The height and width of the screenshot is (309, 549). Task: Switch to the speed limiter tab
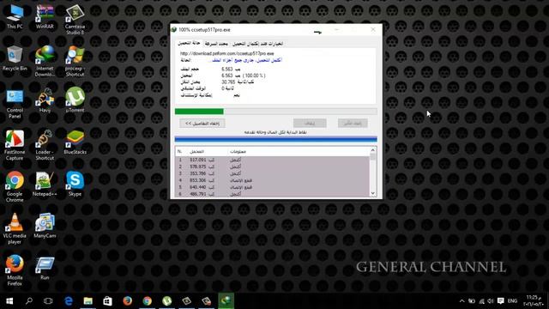click(x=216, y=44)
